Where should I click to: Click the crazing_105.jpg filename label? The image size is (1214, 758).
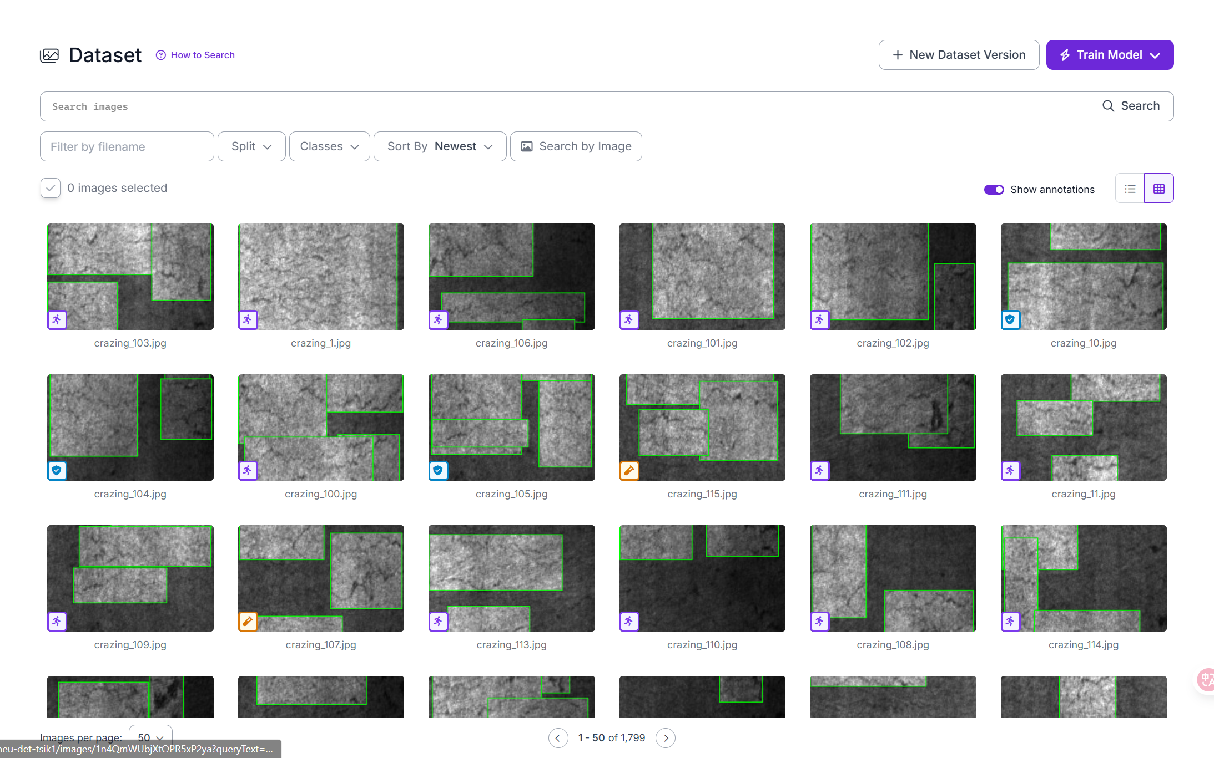click(511, 494)
